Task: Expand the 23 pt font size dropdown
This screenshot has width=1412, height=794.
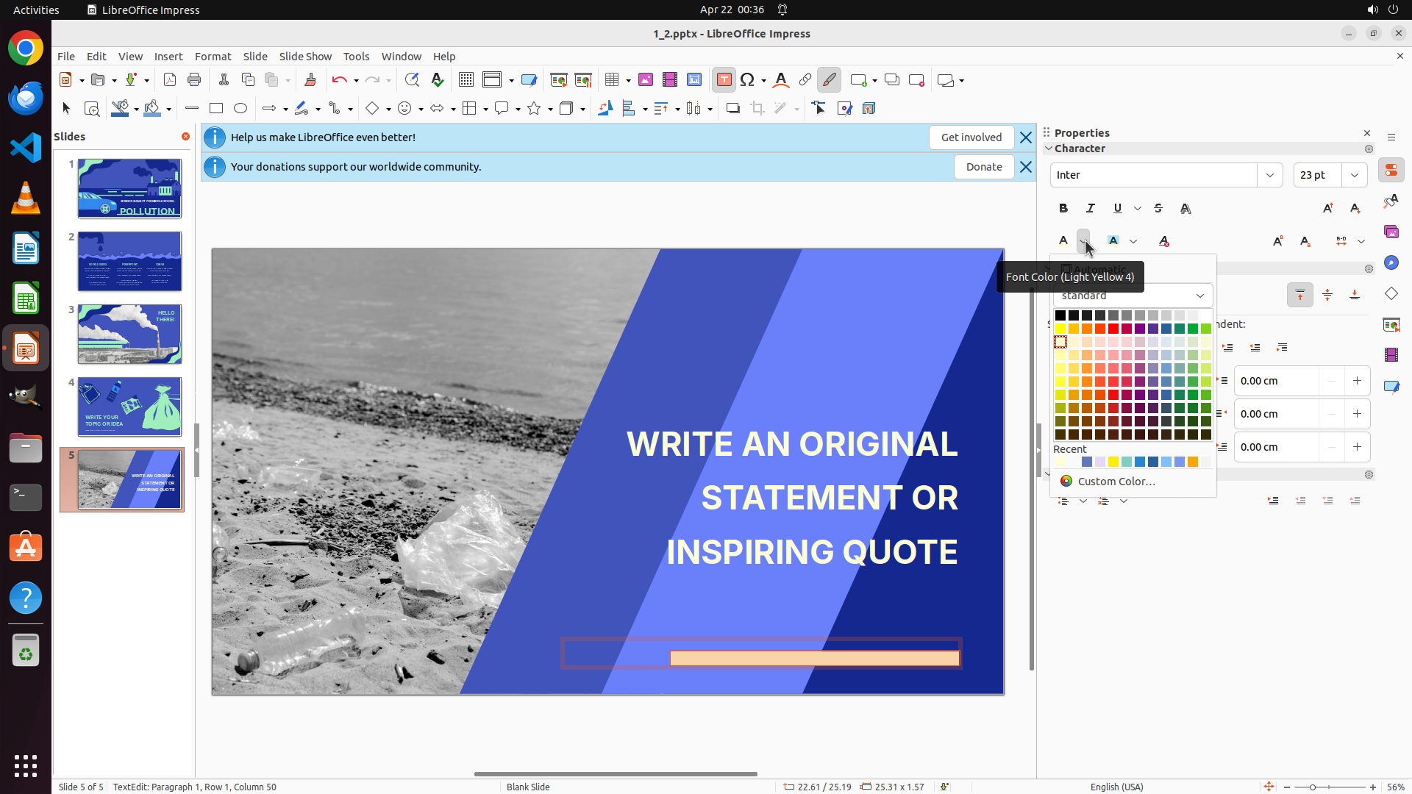Action: [1355, 175]
